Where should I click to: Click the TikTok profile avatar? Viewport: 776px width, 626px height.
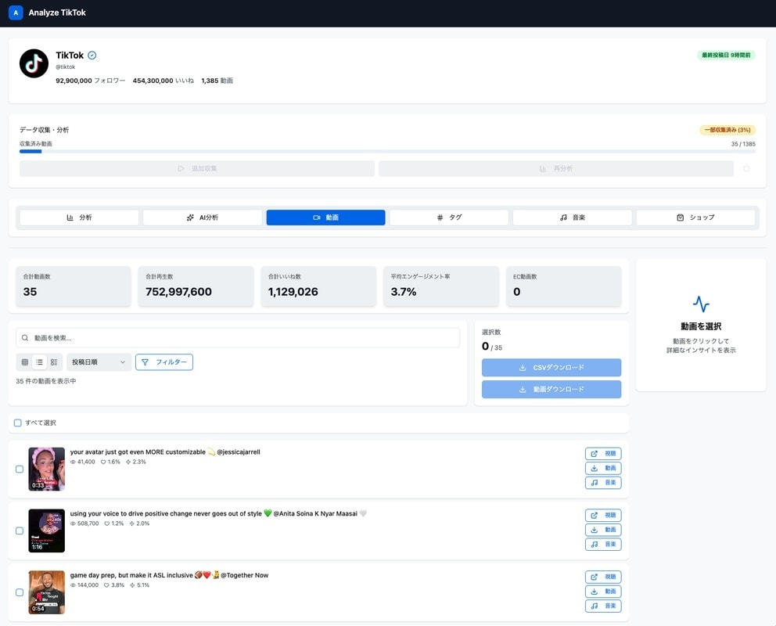pos(34,63)
